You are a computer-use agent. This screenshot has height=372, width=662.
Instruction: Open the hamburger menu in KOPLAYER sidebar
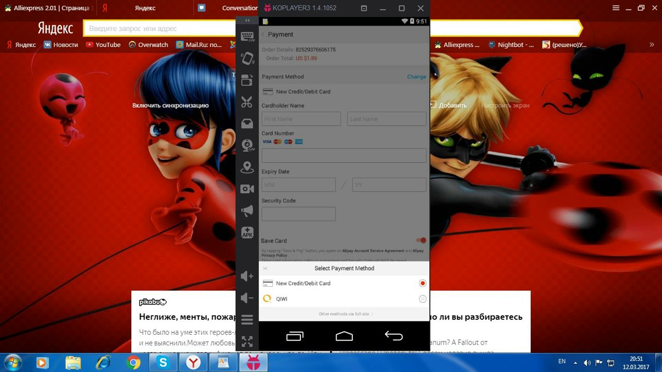coord(247,320)
